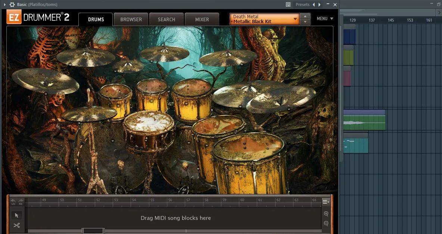The height and width of the screenshot is (234, 442).
Task: Step to previous kit with up arrow
Action: (305, 16)
